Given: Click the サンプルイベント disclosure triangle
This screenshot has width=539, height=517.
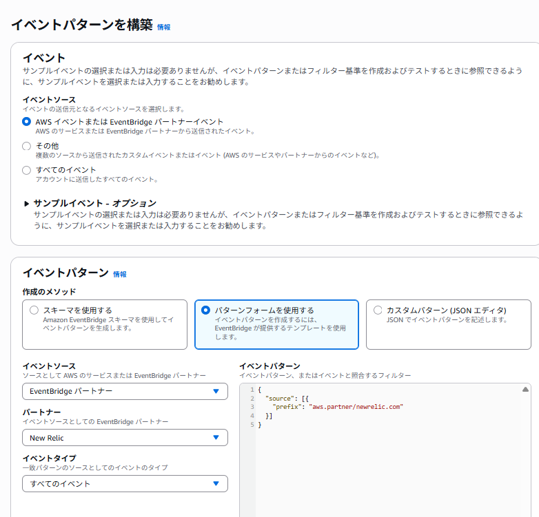Looking at the screenshot, I should [27, 204].
